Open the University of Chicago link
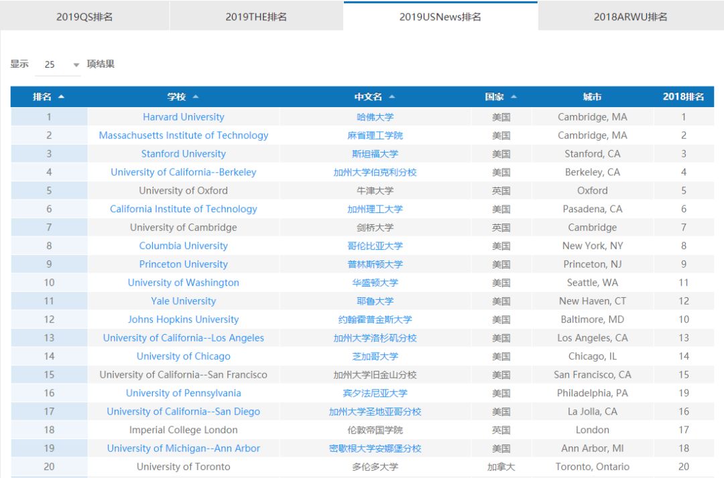Viewport: 724px width, 478px height. [x=183, y=357]
